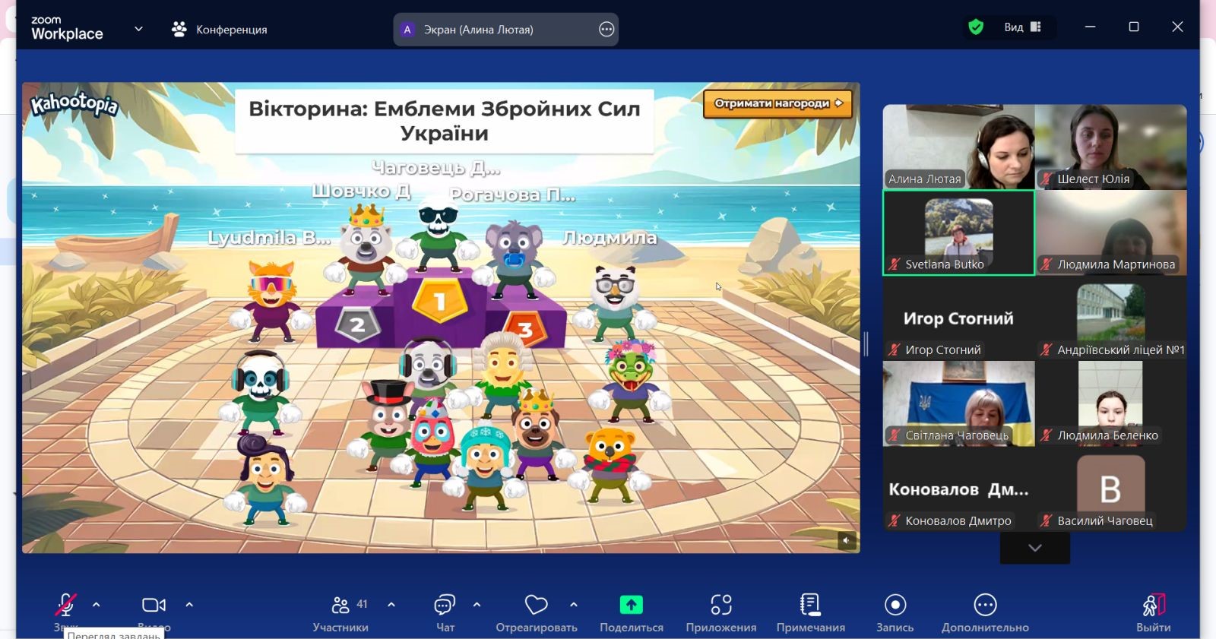This screenshot has height=639, width=1216.
Task: Click muted mic icon on Людмила Беленко
Action: (x=1047, y=435)
